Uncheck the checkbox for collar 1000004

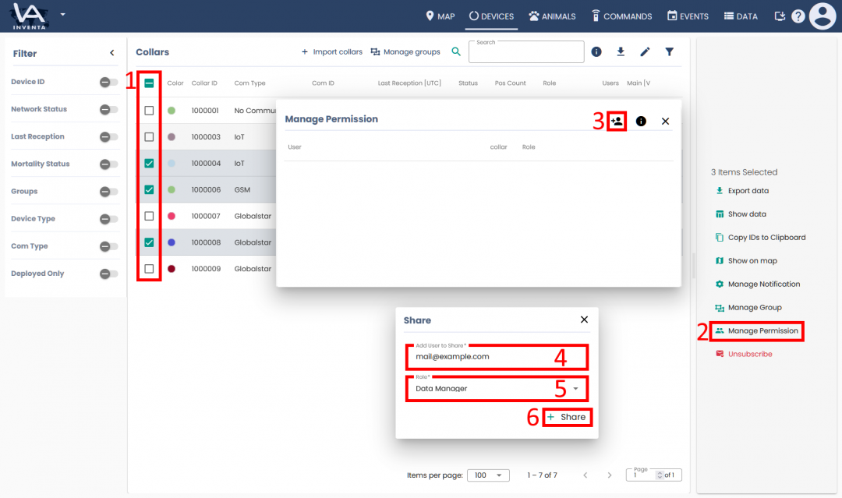[x=149, y=164]
